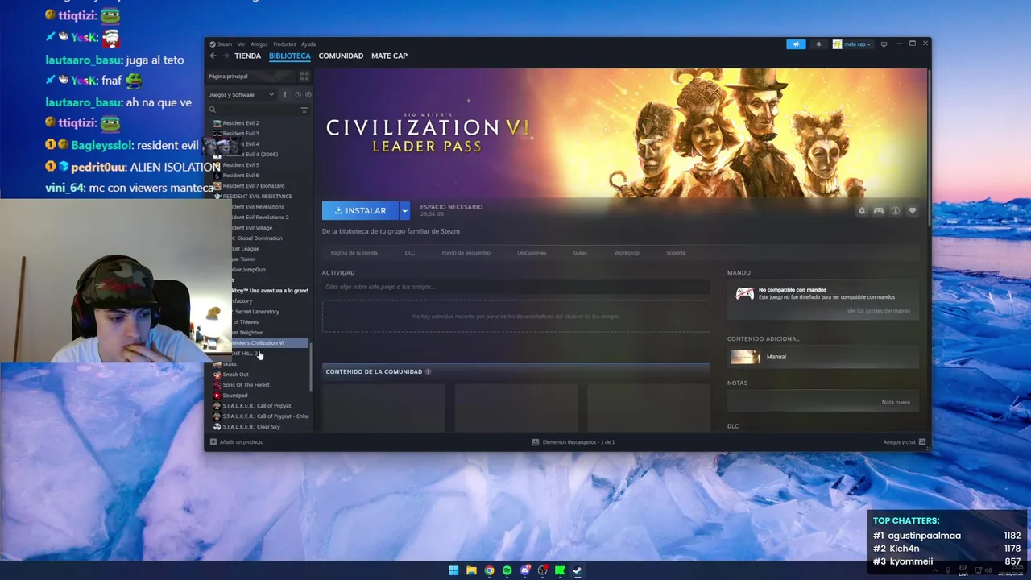Click the search magnifier in library sidebar
The width and height of the screenshot is (1031, 580).
click(x=213, y=110)
